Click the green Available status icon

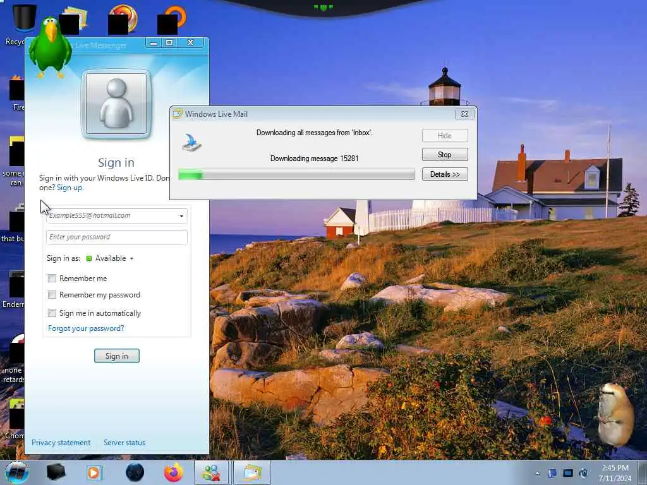tap(88, 258)
